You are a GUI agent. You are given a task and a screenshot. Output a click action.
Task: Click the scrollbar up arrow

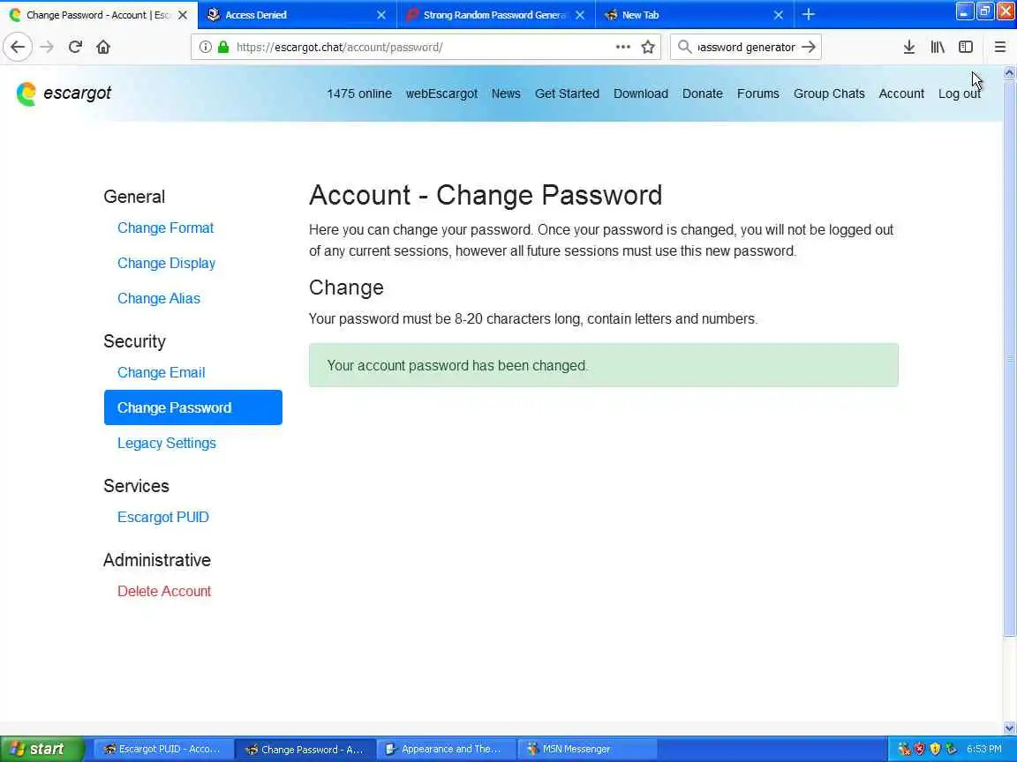[1009, 72]
